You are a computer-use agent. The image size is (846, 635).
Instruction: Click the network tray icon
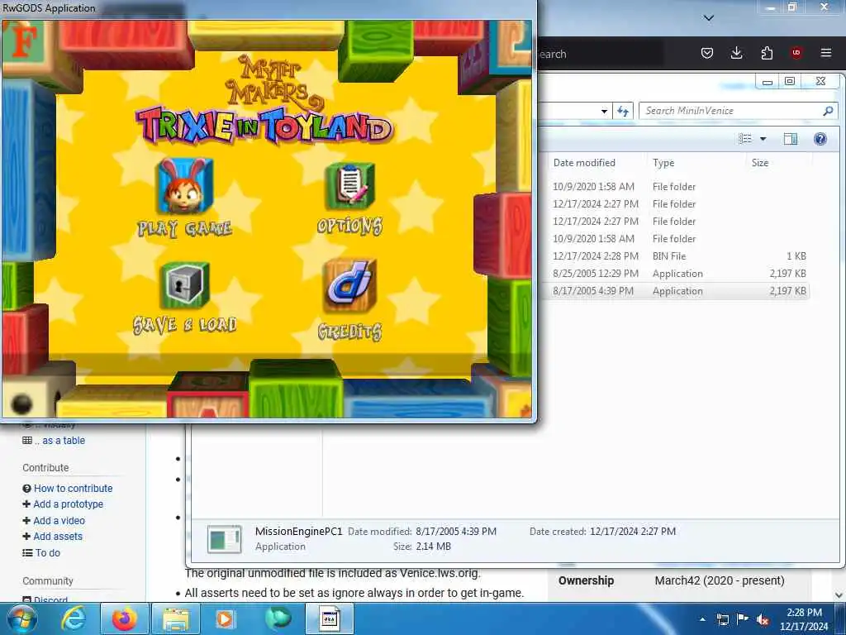723,619
